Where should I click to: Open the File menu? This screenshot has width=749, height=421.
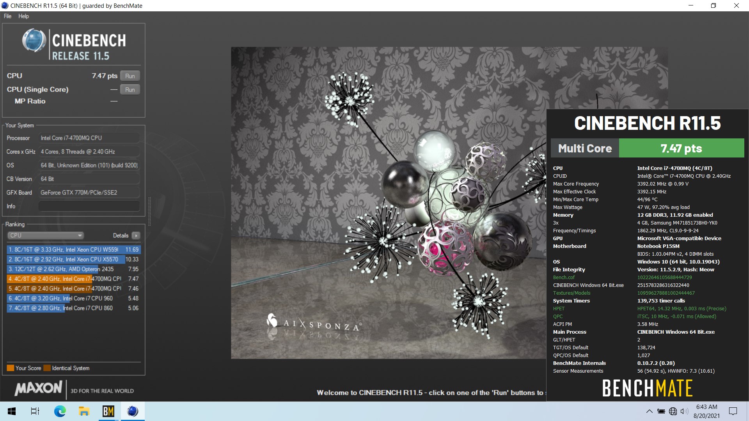tap(7, 16)
